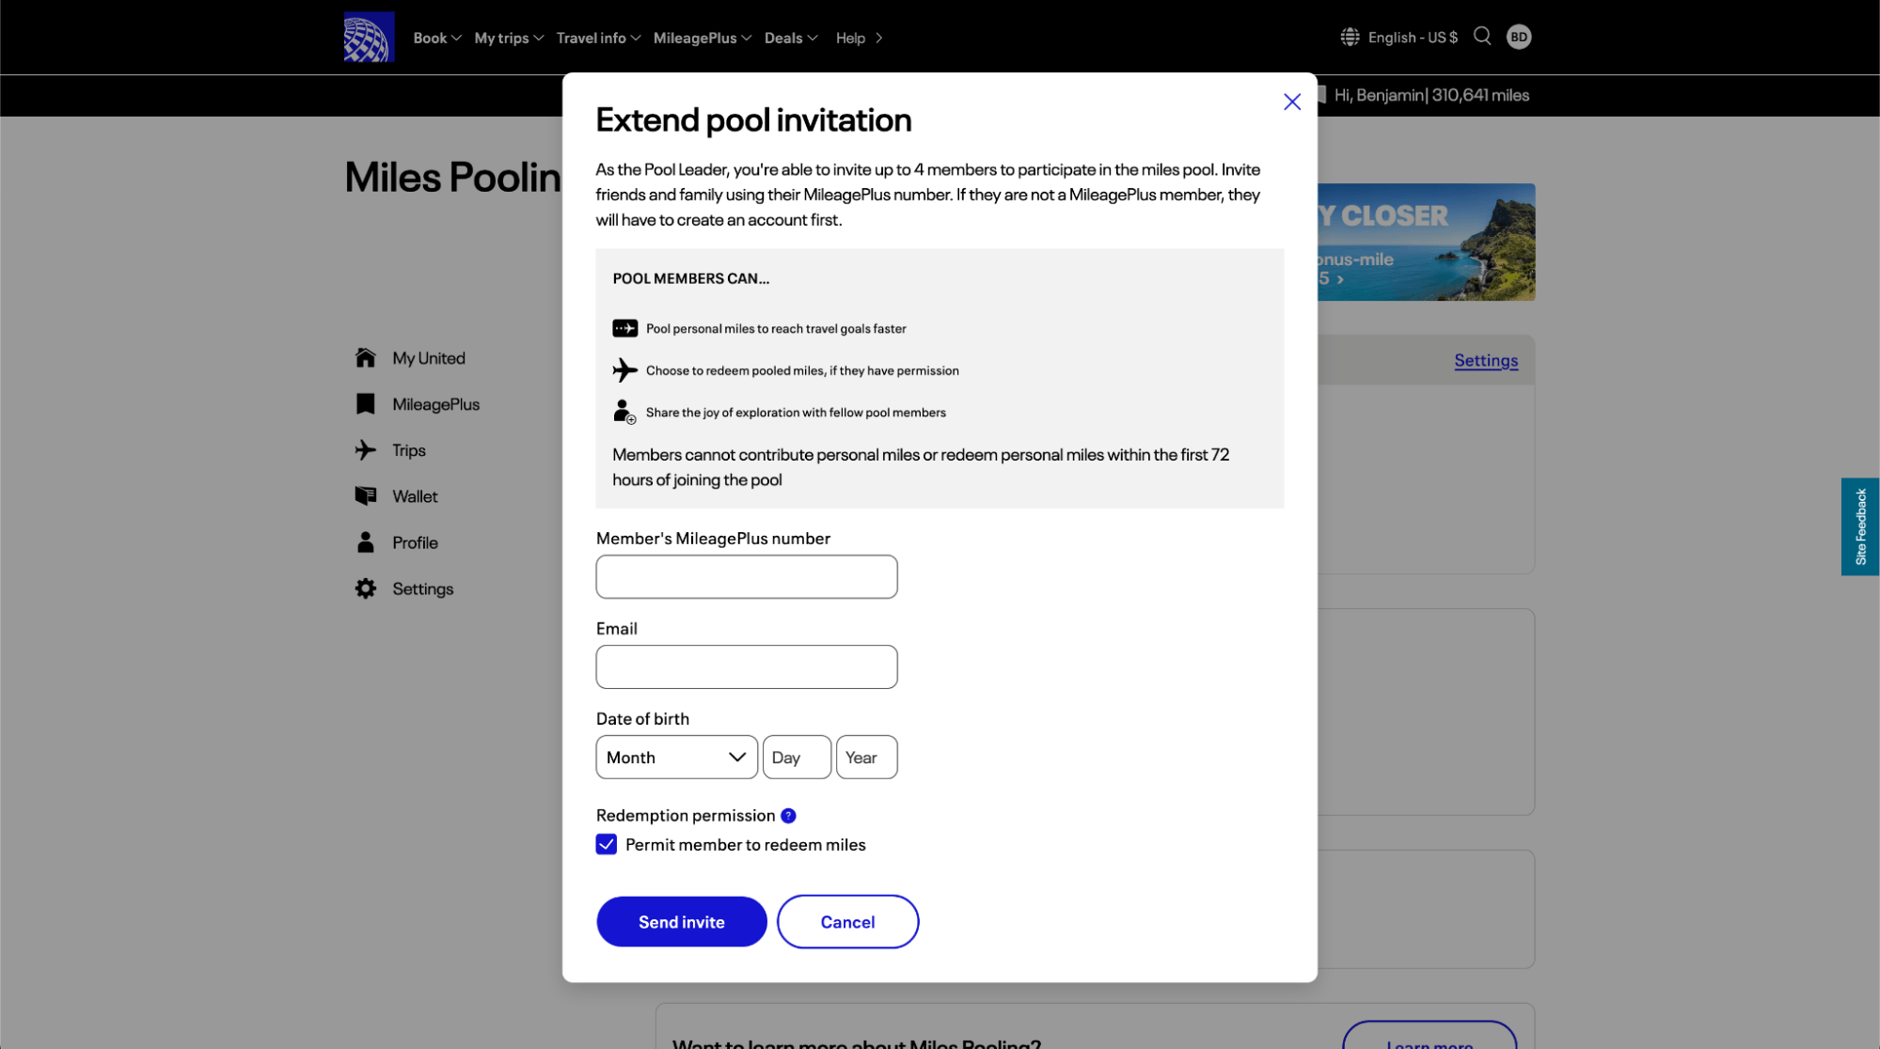
Task: Expand the MileagePlus navigation menu
Action: tap(703, 36)
